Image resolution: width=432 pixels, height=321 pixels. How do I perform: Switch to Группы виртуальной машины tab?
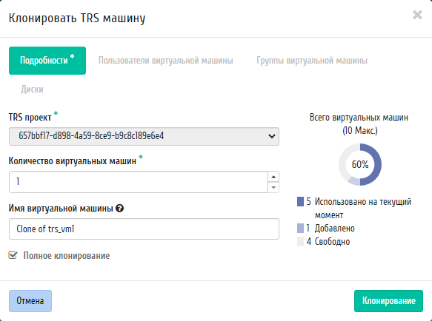[x=312, y=61]
